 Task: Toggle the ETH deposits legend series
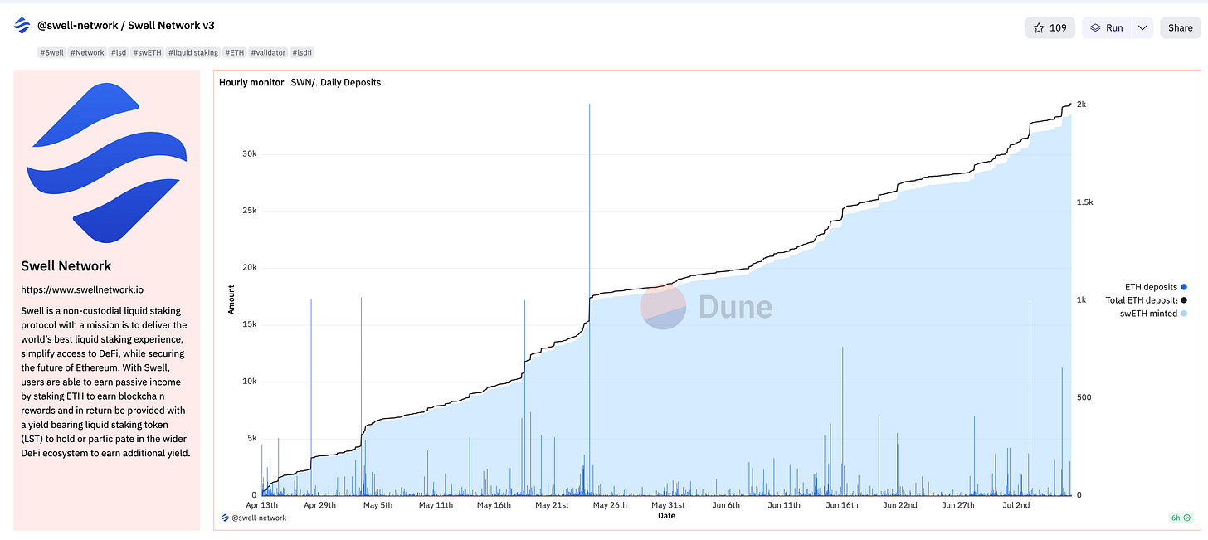[x=1155, y=287]
